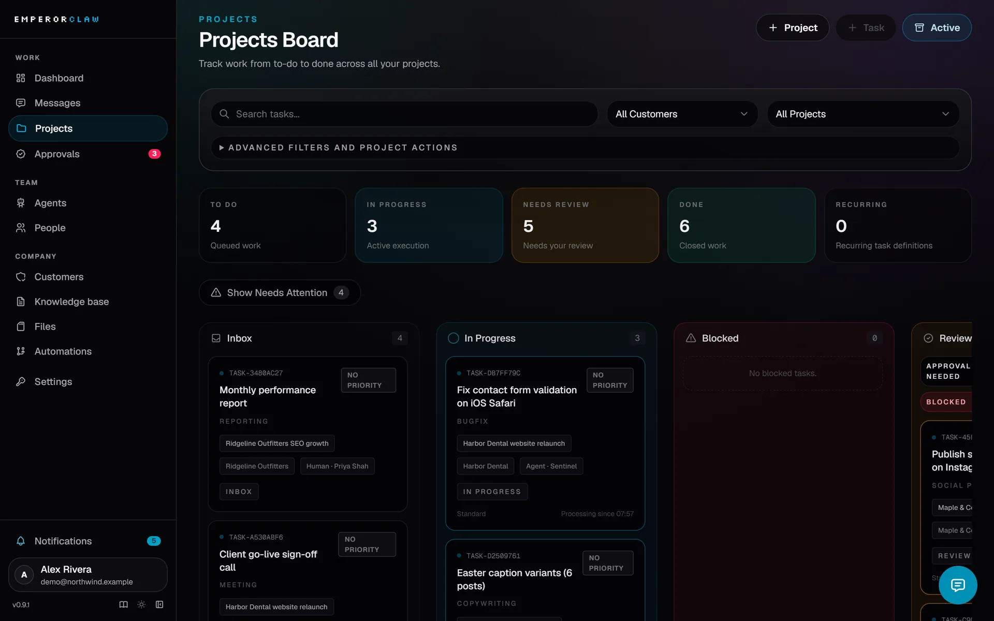Click Human · Priya Shah chip
This screenshot has height=621, width=994.
[337, 466]
